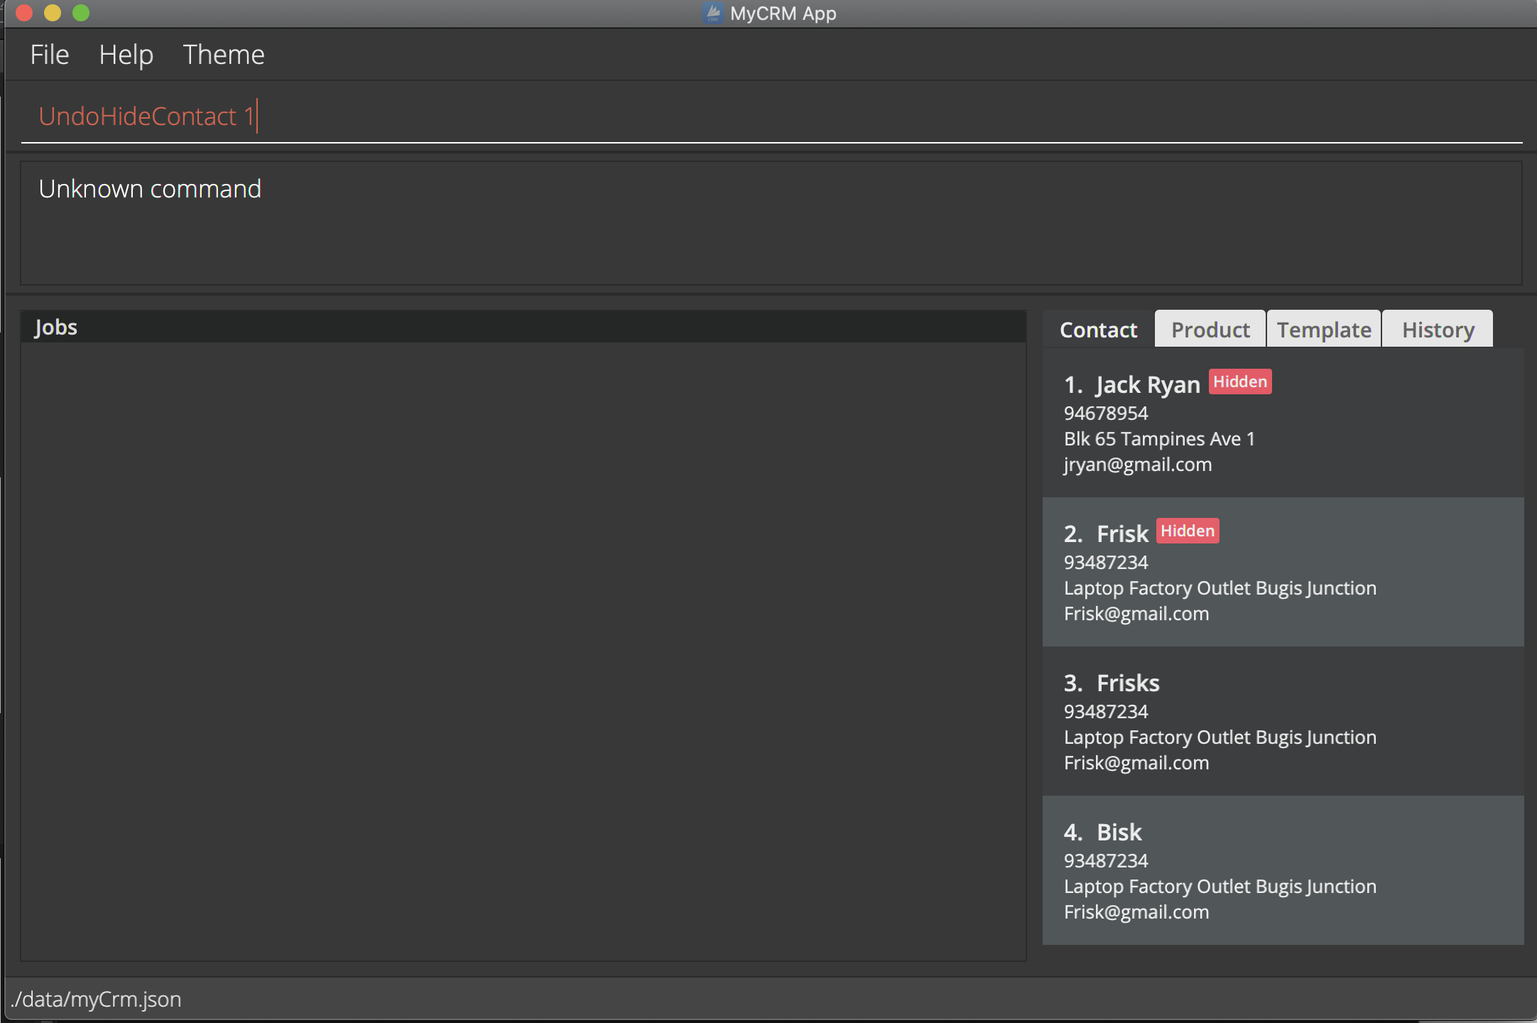Select contact 4. Bisk name
The image size is (1537, 1023).
click(x=1119, y=832)
